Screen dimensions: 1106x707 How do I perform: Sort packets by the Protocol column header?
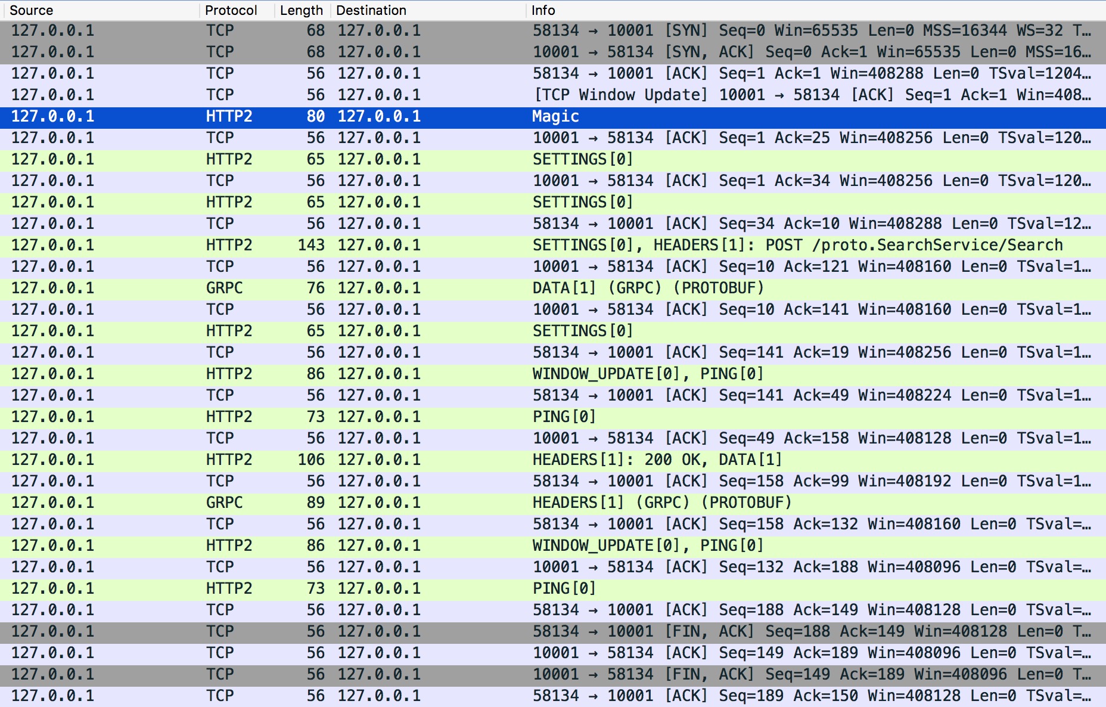click(231, 10)
